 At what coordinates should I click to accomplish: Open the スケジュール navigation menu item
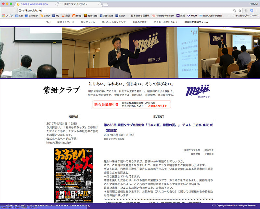coord(88,22)
